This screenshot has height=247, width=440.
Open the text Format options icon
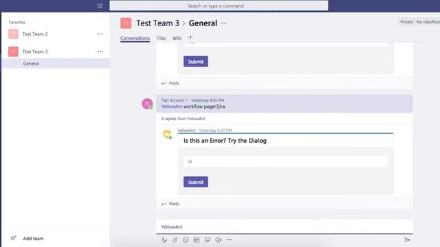pyautogui.click(x=164, y=239)
